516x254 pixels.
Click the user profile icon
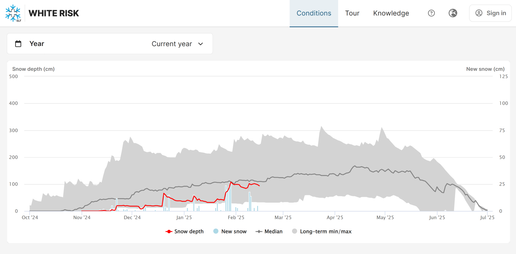[479, 13]
